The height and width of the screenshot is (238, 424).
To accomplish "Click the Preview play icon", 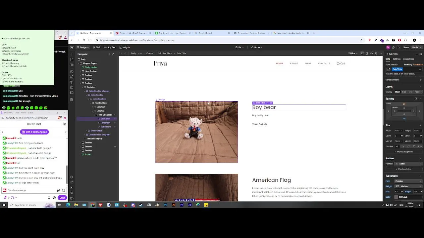I will coord(398,47).
